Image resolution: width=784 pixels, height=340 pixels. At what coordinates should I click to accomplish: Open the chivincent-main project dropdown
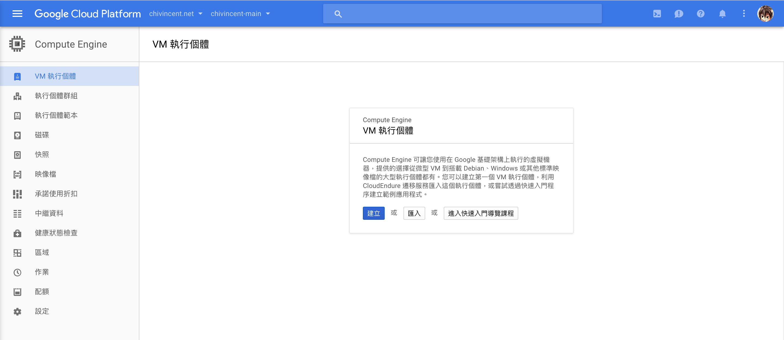240,14
